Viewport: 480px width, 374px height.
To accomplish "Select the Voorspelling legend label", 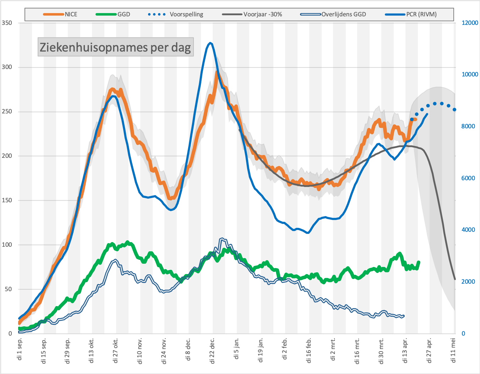I will [186, 15].
